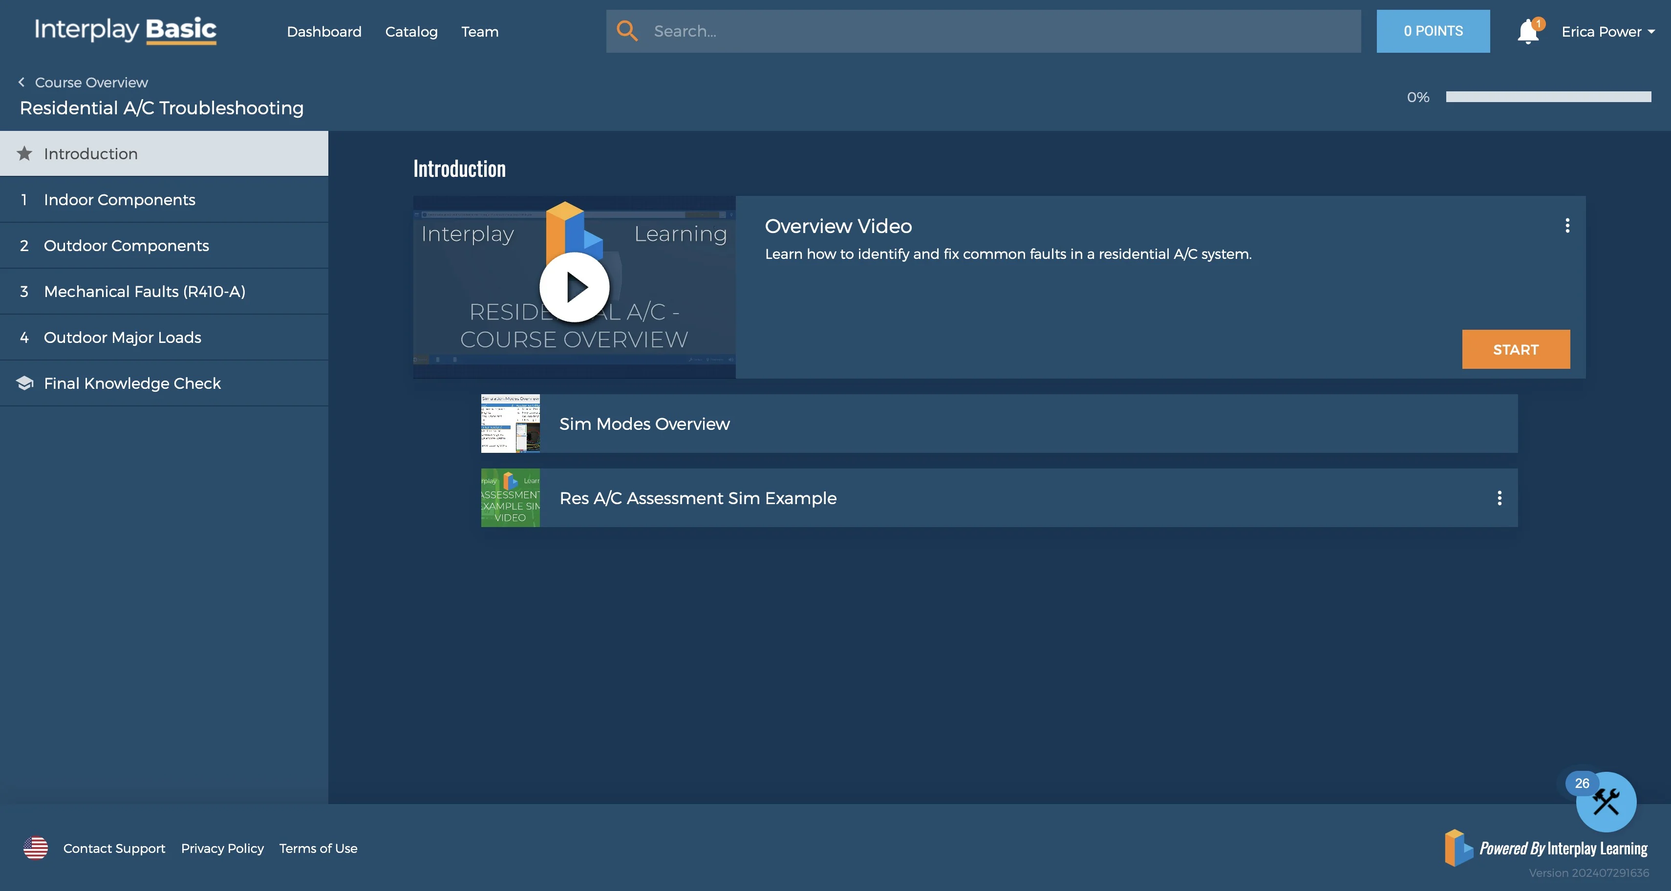Click the Course Overview back link
This screenshot has width=1671, height=891.
[x=91, y=83]
